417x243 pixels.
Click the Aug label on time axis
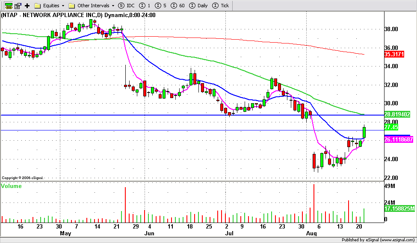tap(311, 234)
